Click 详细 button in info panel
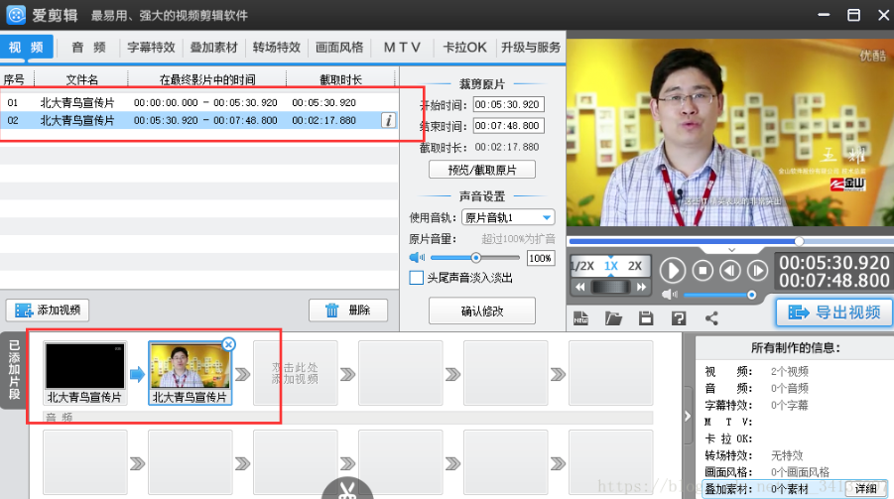 tap(865, 489)
